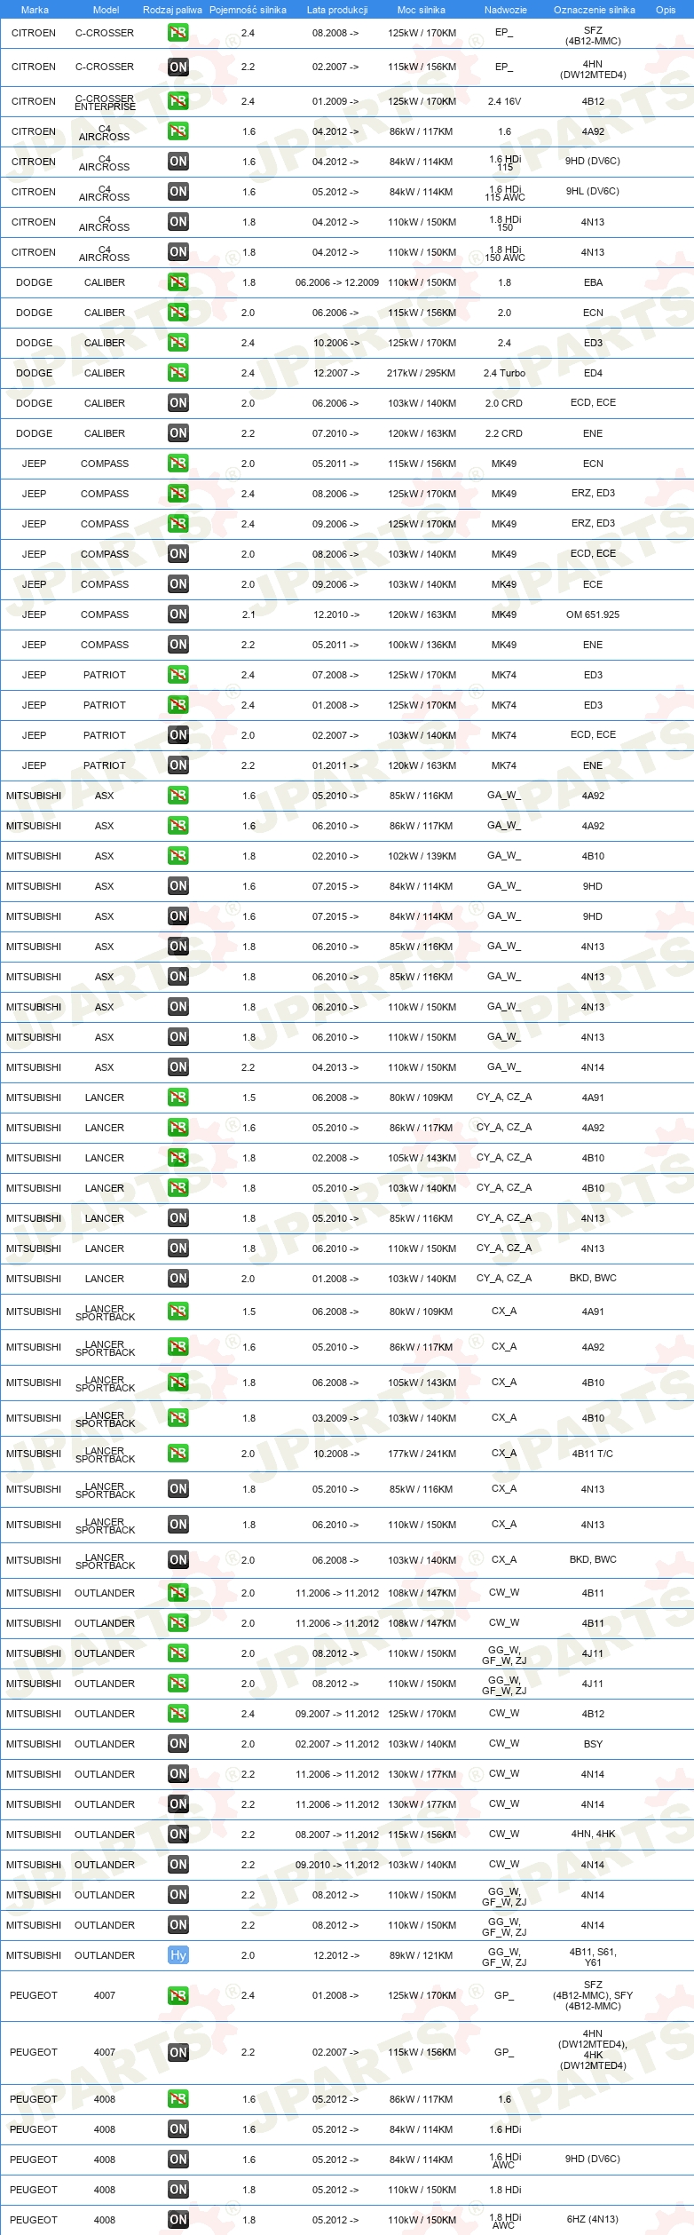Select the 4HN, 4HK engine code cell
694x2235 pixels.
coord(593,1834)
